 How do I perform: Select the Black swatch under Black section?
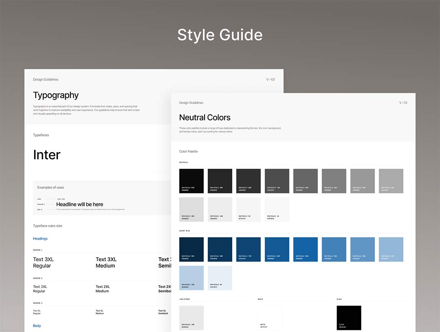349,318
